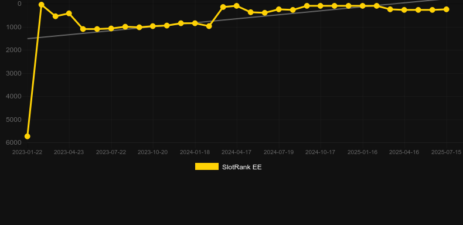Click the x-axis label 2025-01-16
The image size is (463, 225).
363,152
